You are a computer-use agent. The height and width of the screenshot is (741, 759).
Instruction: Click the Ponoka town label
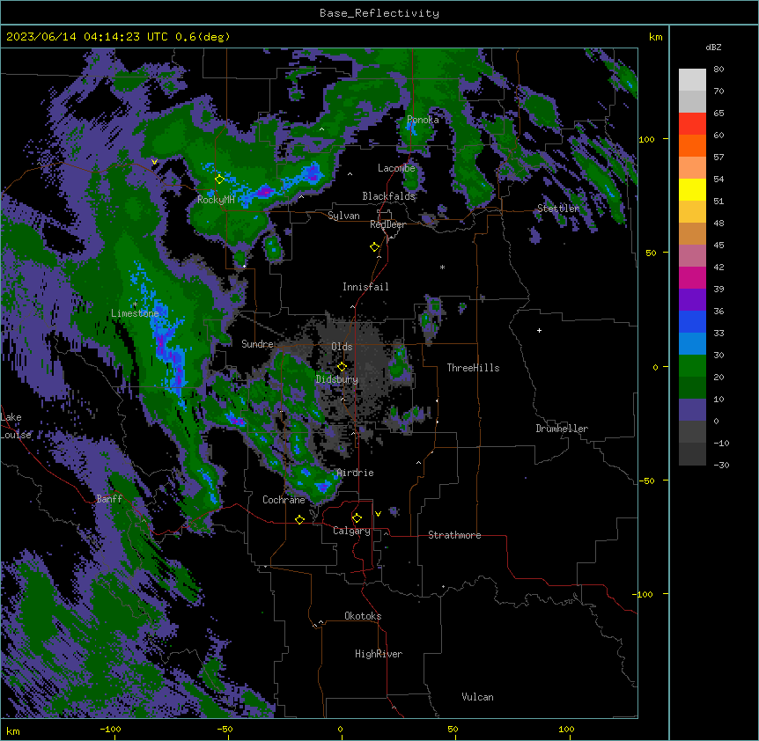[x=423, y=120]
